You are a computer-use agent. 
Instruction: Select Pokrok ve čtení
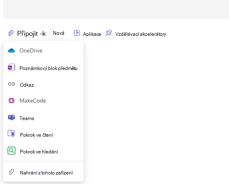point(43,135)
